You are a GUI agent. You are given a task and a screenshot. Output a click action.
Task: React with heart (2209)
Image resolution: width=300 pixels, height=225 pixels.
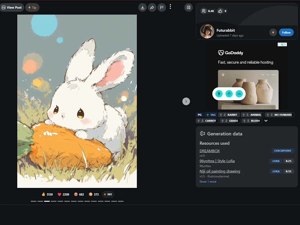pos(63,194)
